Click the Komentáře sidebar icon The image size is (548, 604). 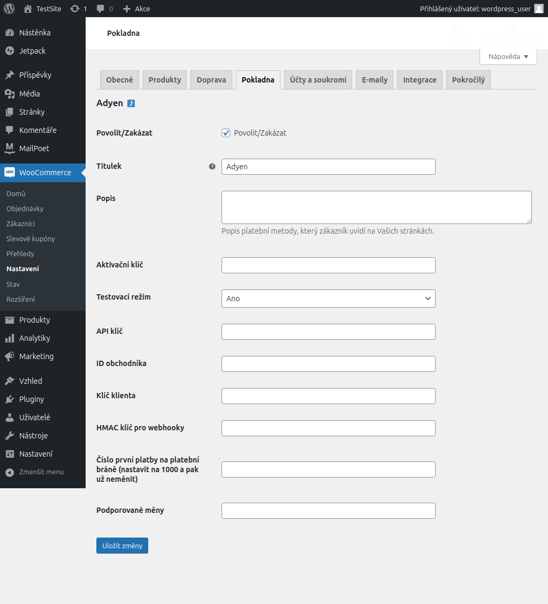coord(10,130)
